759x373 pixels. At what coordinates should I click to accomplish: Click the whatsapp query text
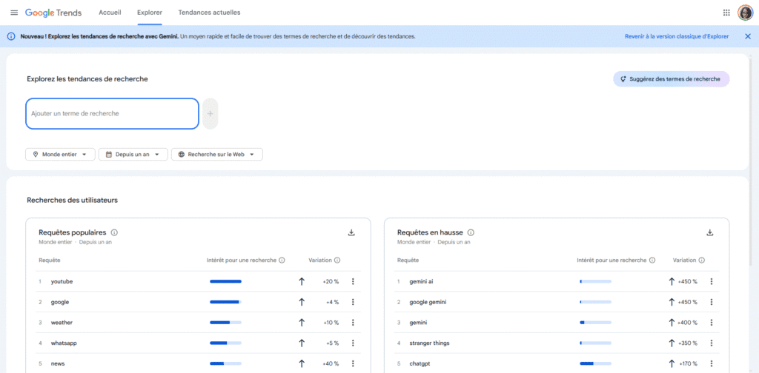pos(64,343)
